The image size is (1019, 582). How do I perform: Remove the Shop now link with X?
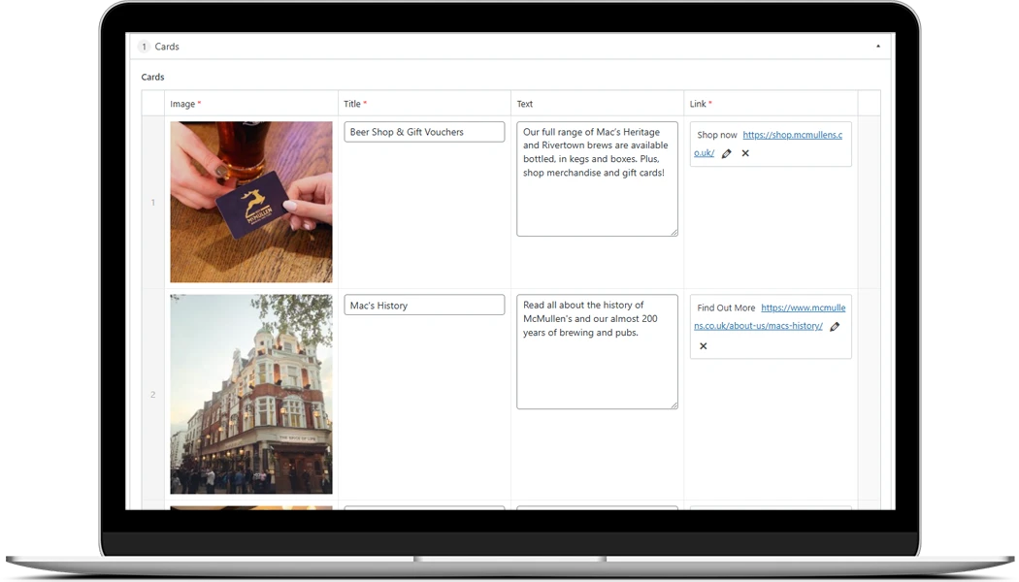point(745,153)
